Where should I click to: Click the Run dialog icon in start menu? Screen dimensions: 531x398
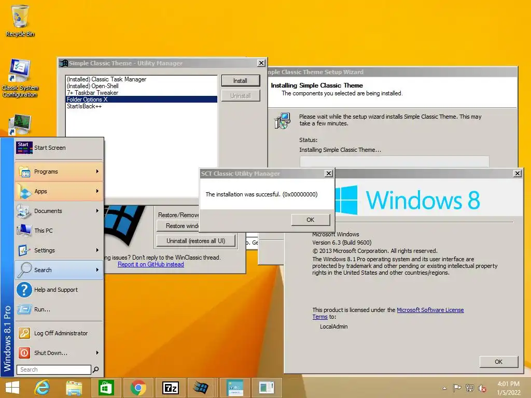[x=24, y=309]
